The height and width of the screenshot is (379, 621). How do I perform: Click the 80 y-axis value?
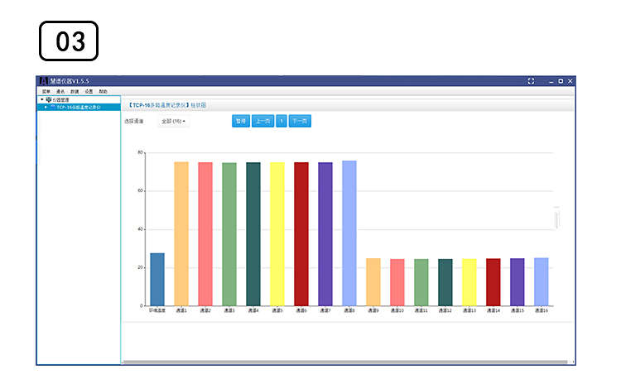pos(140,152)
